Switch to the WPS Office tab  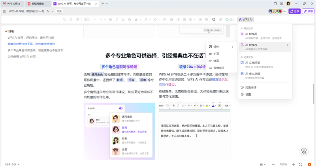pyautogui.click(x=12, y=4)
